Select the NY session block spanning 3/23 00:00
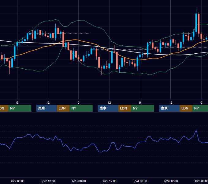This screenshot has width=208, height=184. [x=81, y=108]
